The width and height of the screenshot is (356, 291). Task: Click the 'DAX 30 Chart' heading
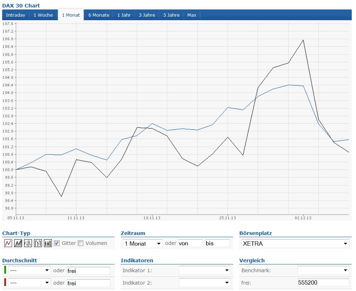click(x=21, y=5)
